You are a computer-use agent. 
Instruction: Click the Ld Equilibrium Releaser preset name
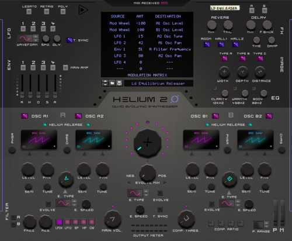click(158, 84)
